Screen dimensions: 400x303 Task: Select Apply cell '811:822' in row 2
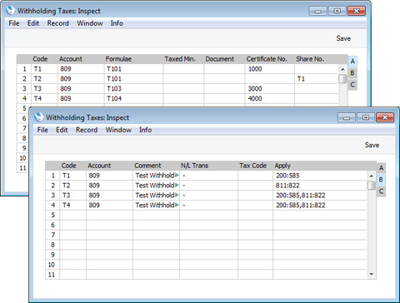click(320, 186)
